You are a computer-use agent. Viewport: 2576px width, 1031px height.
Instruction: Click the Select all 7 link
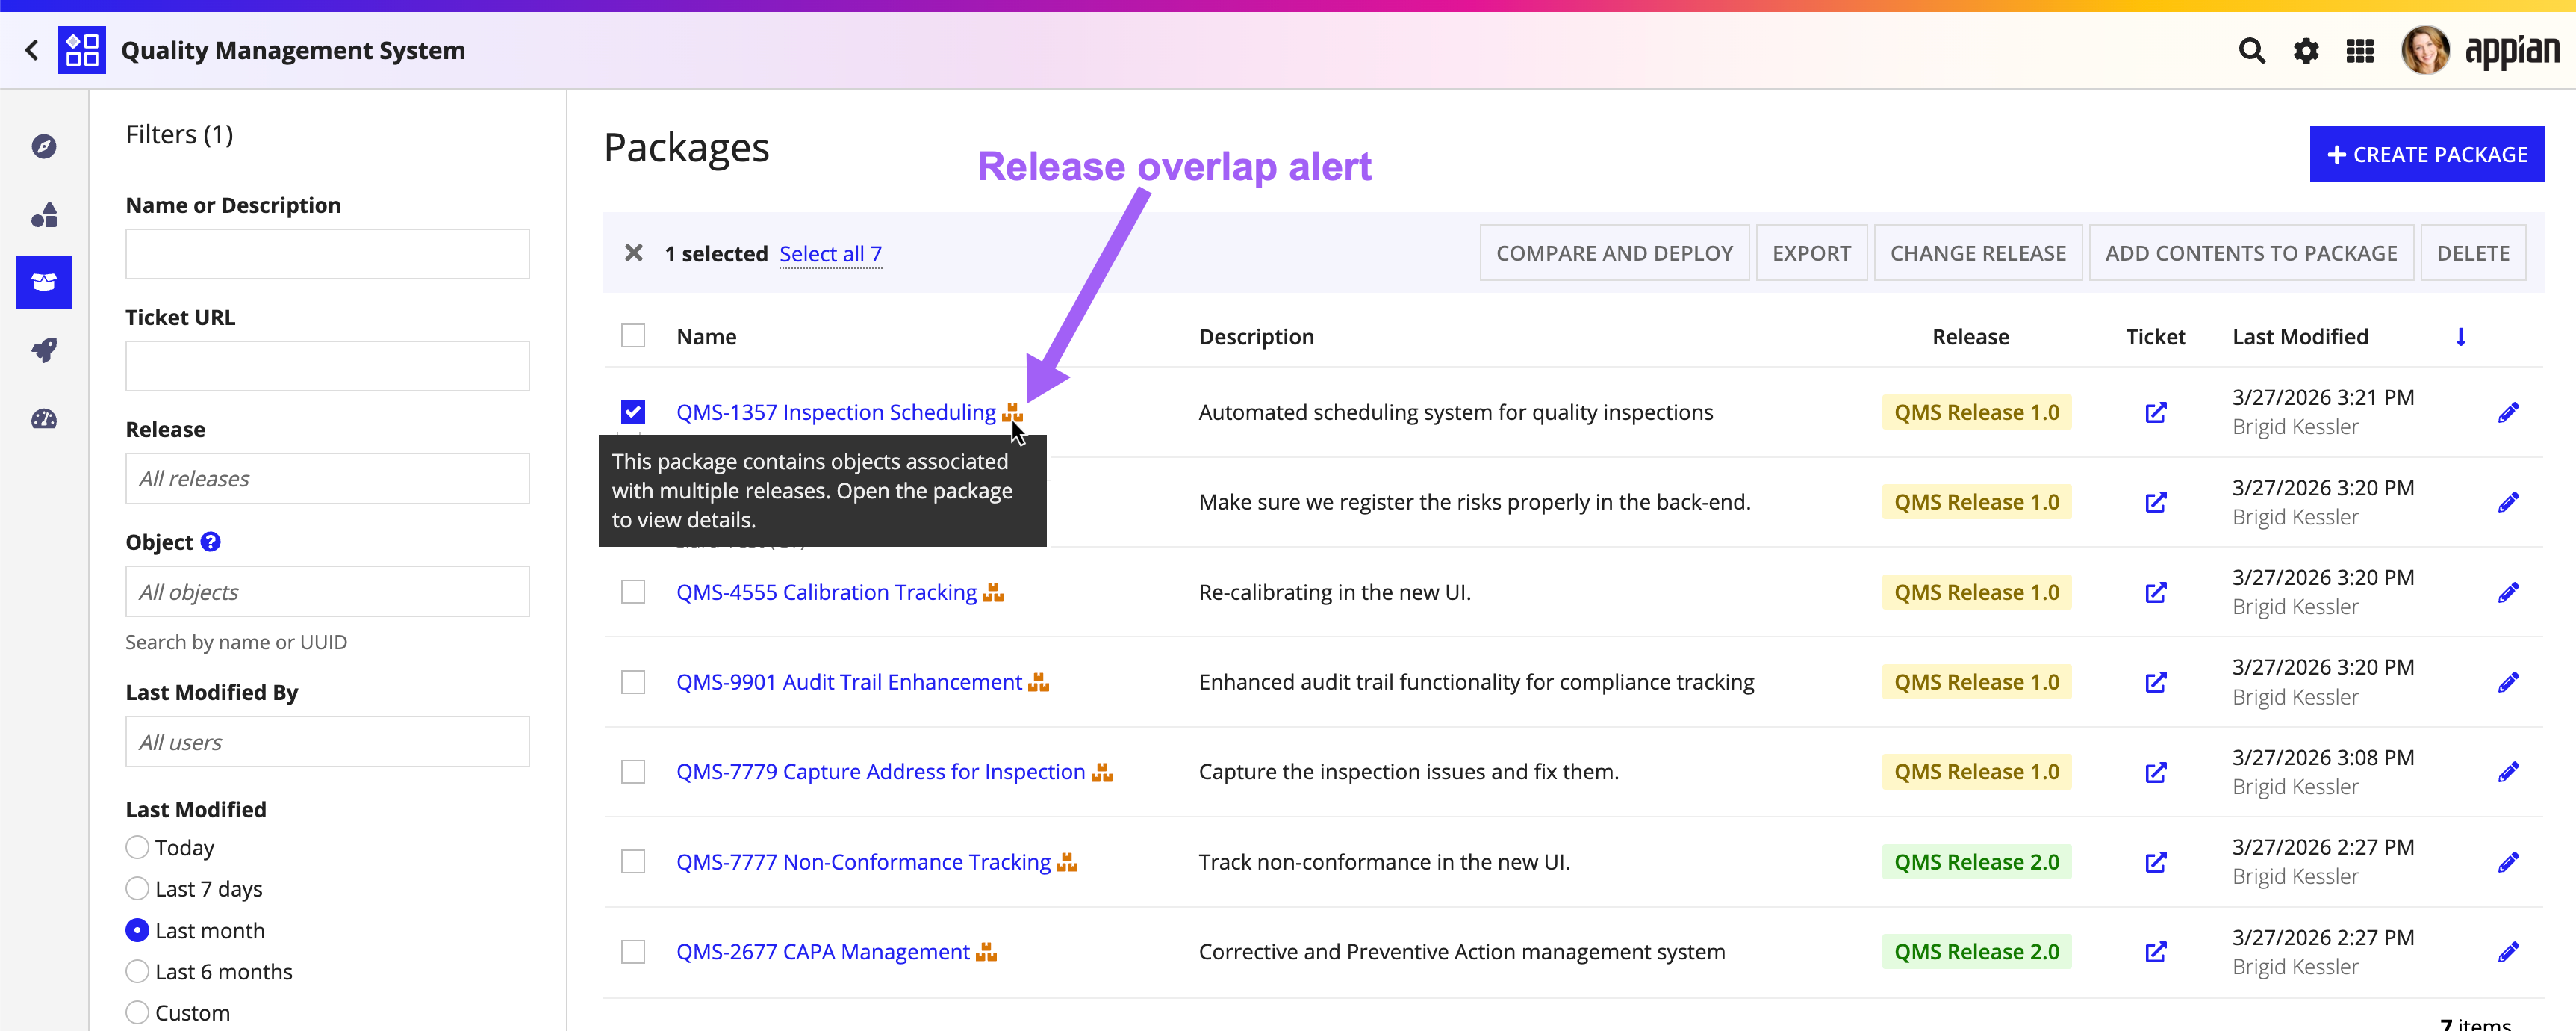[830, 254]
